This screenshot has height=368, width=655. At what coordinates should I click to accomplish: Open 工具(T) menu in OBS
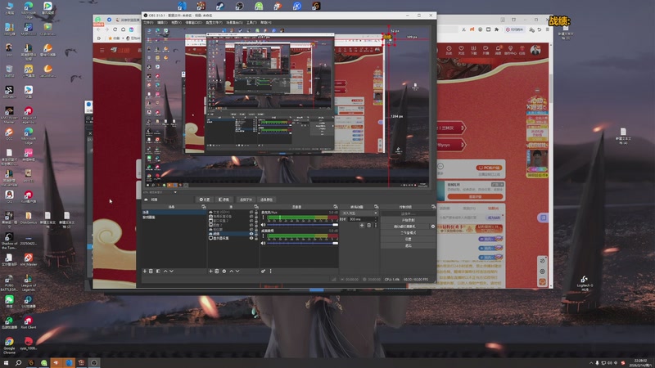(x=251, y=23)
